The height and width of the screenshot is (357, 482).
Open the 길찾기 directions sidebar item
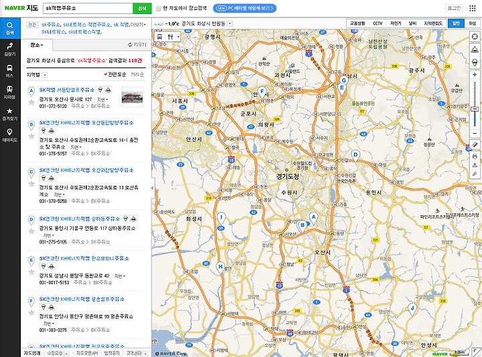(10, 49)
